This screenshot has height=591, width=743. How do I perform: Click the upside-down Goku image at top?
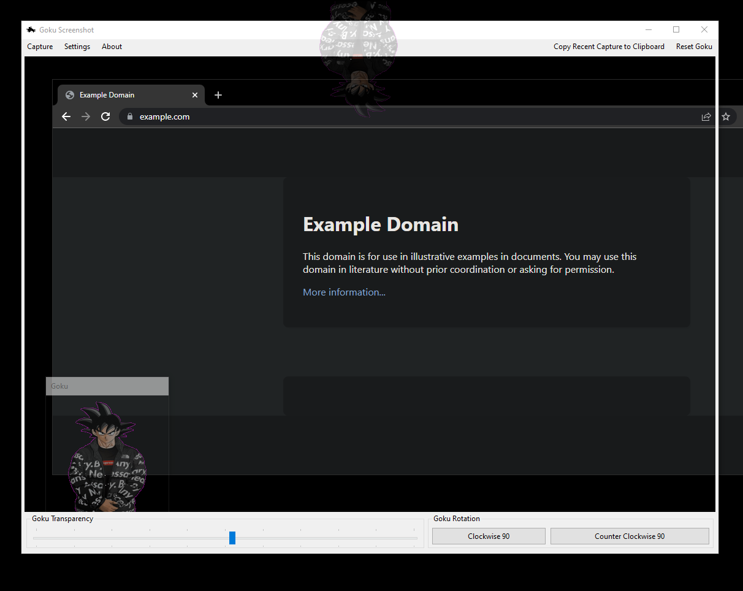358,58
